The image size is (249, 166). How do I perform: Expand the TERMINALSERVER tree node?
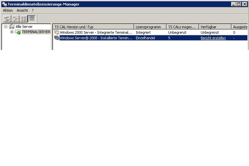point(12,32)
